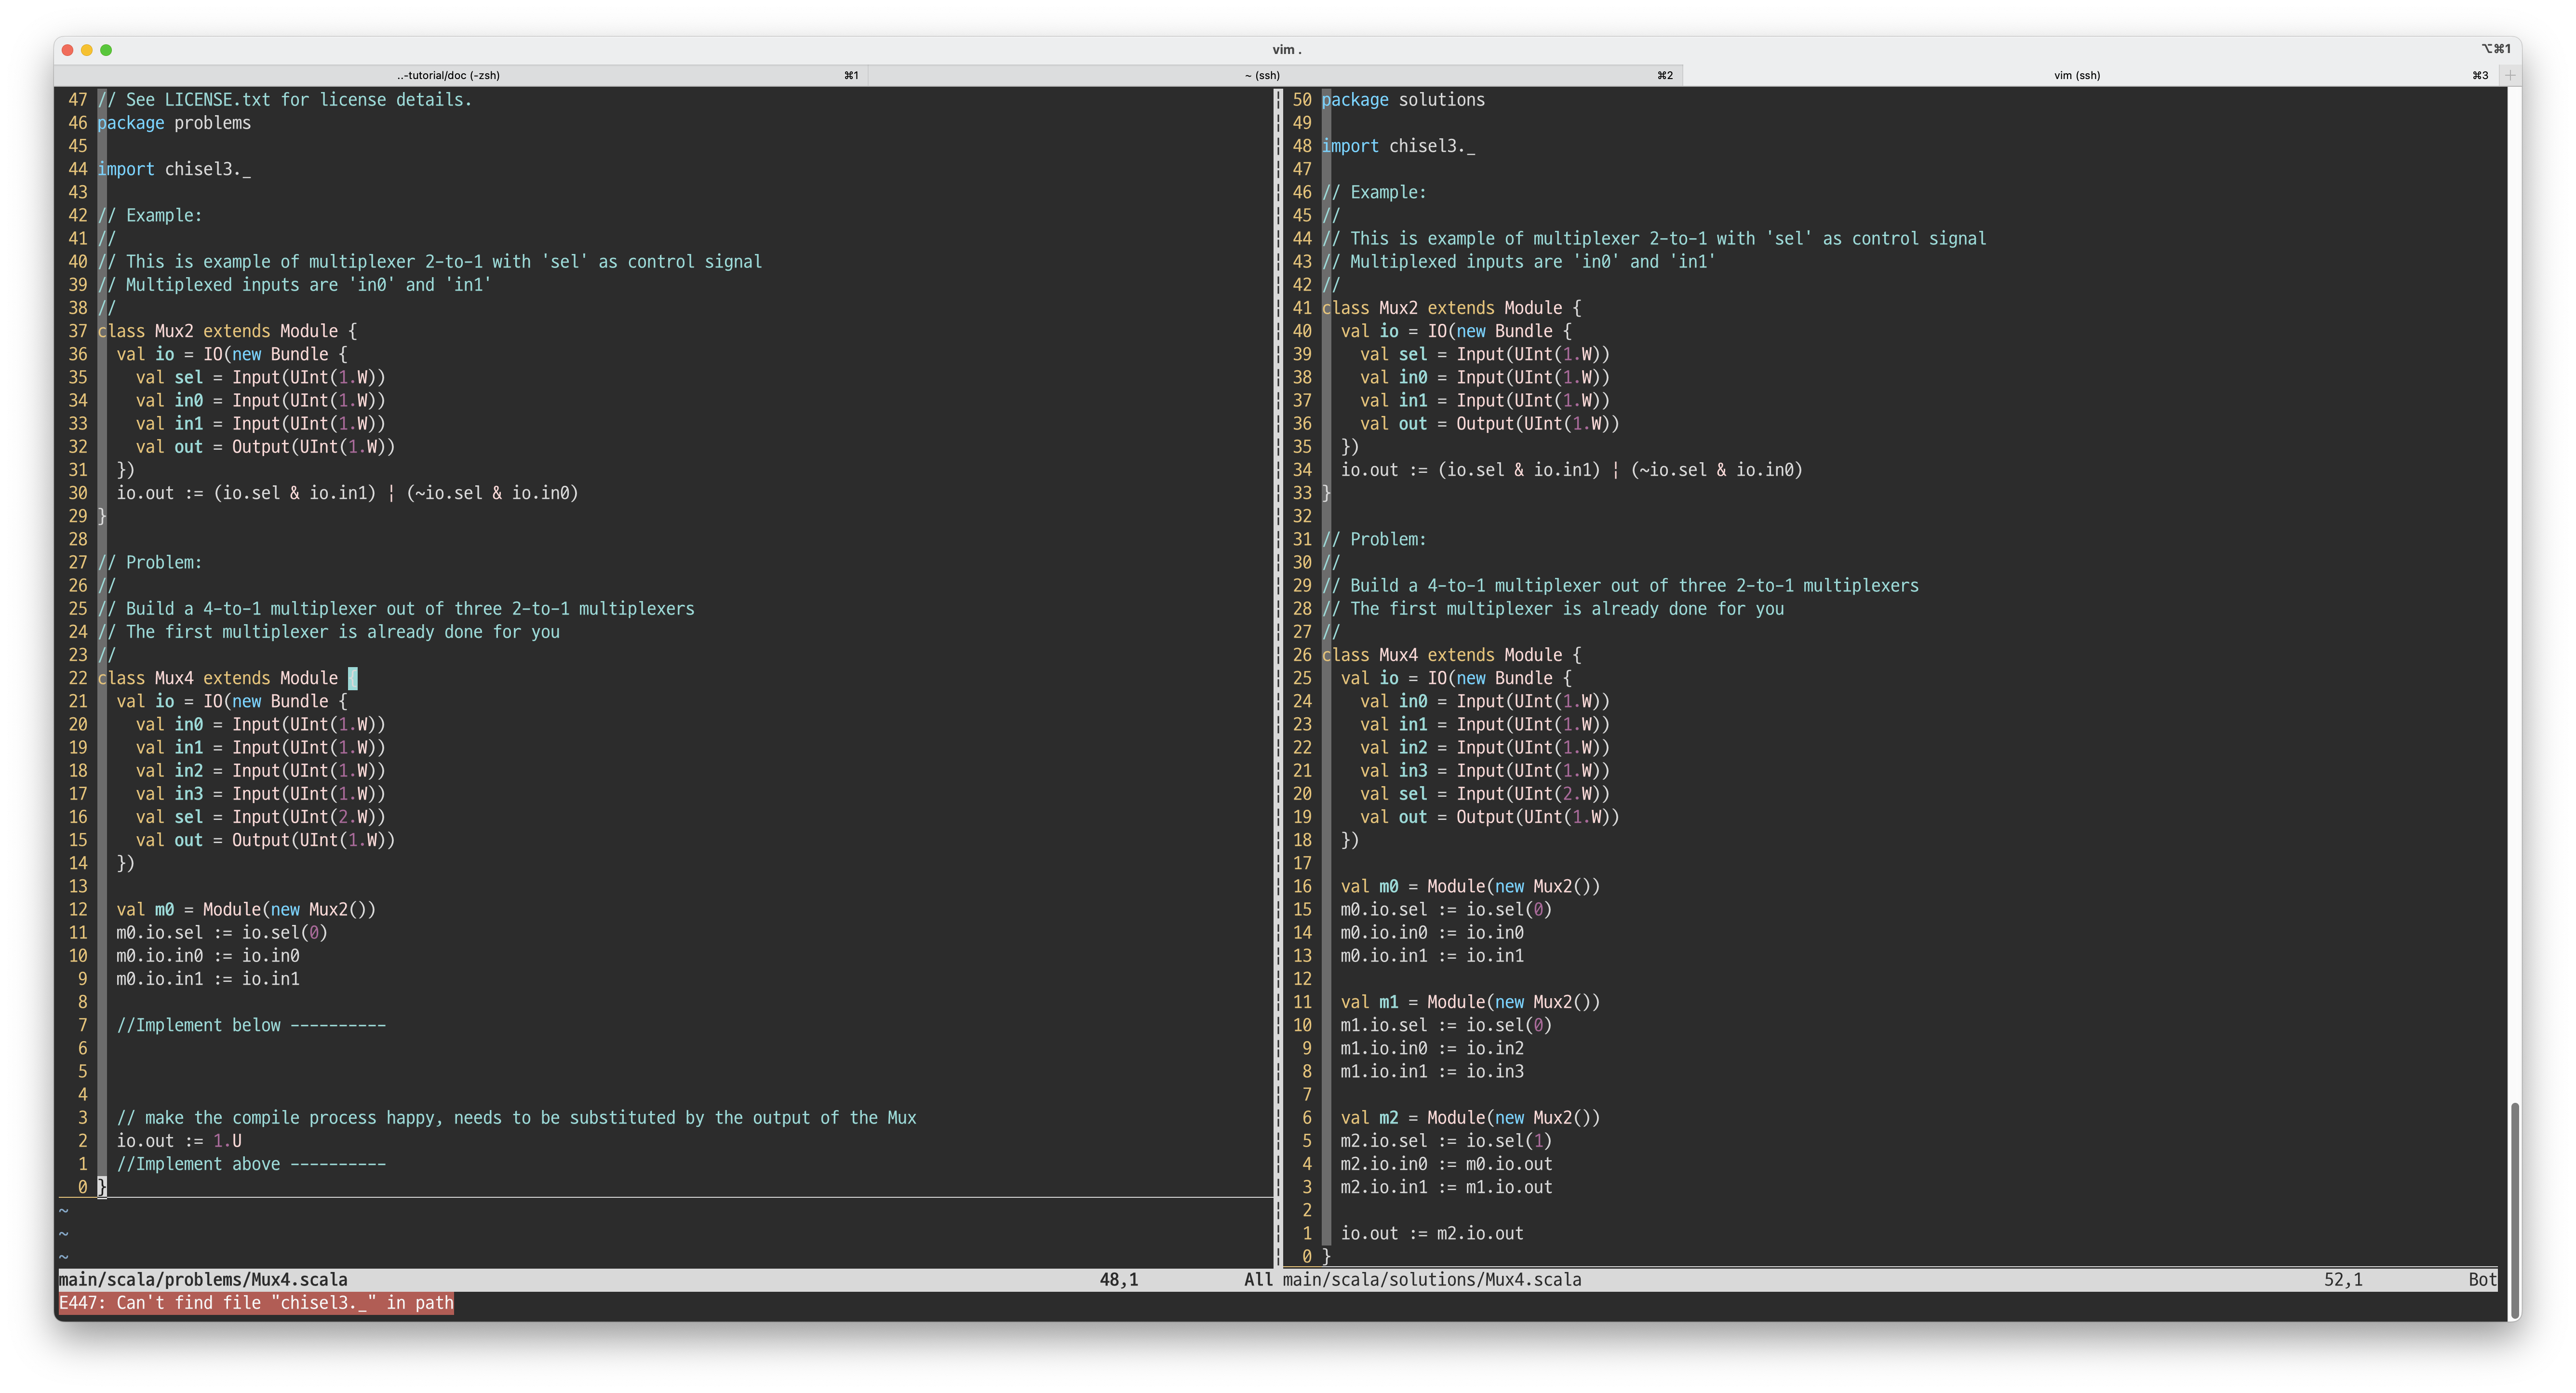2576x1393 pixels.
Task: Click 'import chisel3._' in problems pane
Action: (174, 169)
